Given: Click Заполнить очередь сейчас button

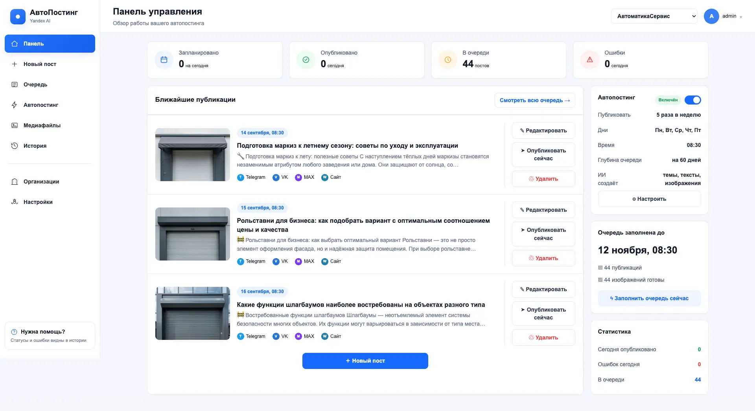Looking at the screenshot, I should pyautogui.click(x=649, y=298).
